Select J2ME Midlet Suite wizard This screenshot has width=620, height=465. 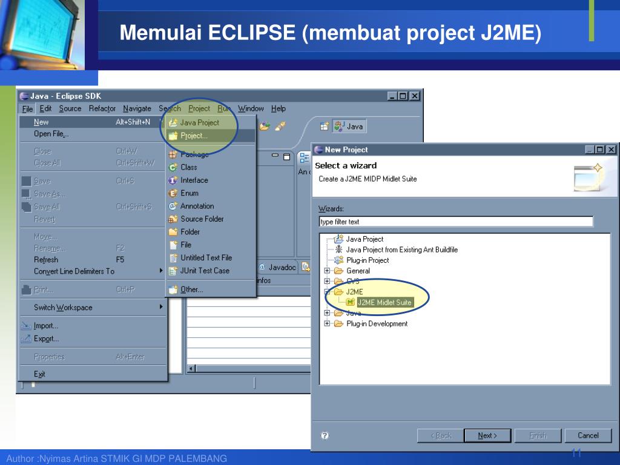[384, 303]
